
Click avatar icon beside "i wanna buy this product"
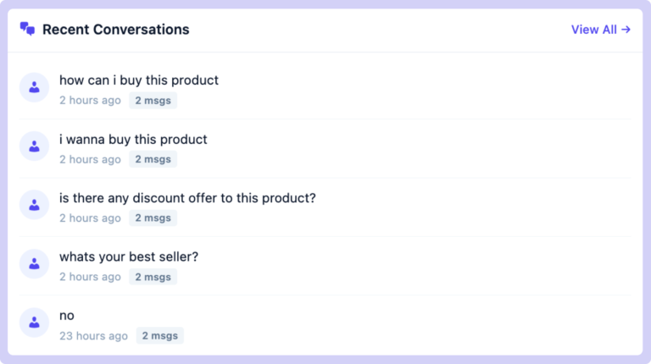pos(34,146)
